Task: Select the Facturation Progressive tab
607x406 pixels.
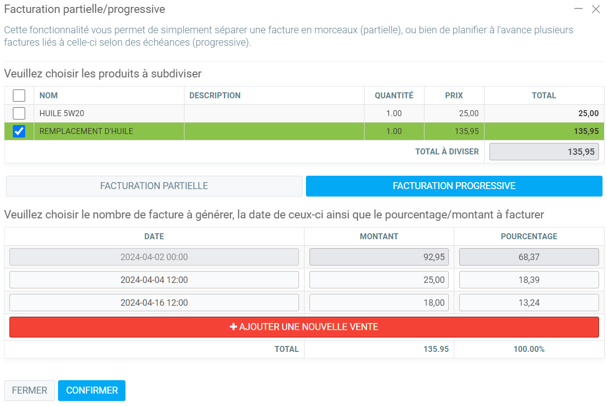Action: pos(454,186)
